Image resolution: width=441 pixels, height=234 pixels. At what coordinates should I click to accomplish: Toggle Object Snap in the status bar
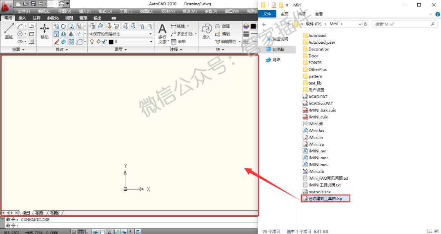(x=102, y=232)
